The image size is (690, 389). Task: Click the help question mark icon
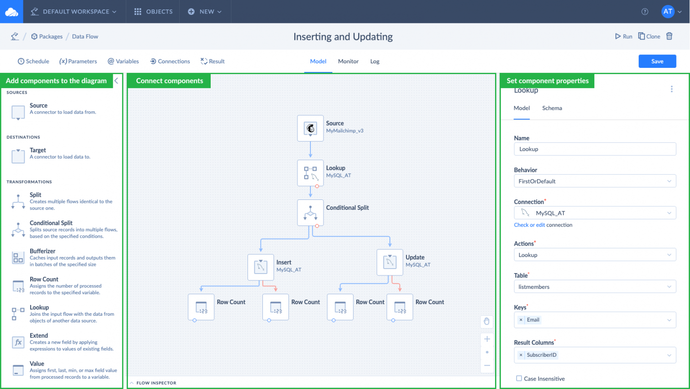[x=645, y=12]
